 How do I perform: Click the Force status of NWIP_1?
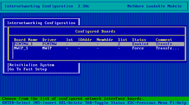(138, 48)
